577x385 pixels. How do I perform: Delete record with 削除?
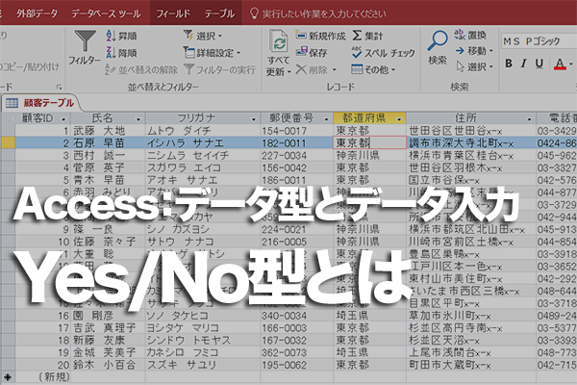click(x=312, y=69)
